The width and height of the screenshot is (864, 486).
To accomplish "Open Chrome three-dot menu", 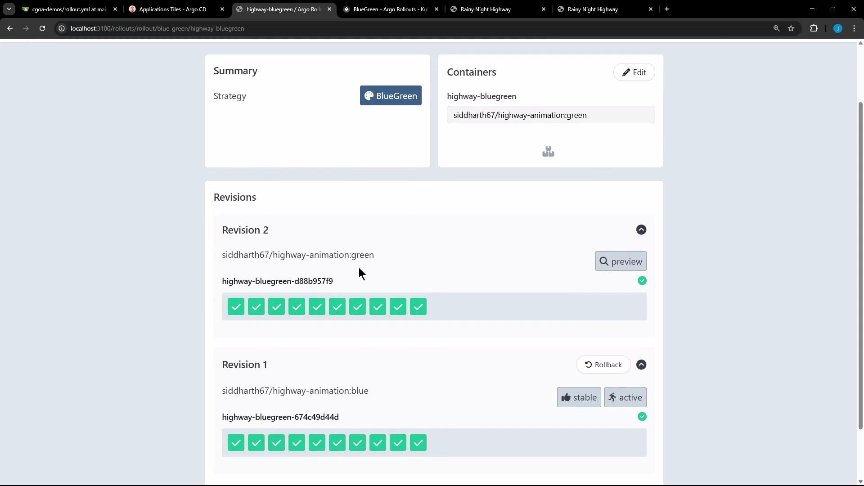I will coord(854,28).
